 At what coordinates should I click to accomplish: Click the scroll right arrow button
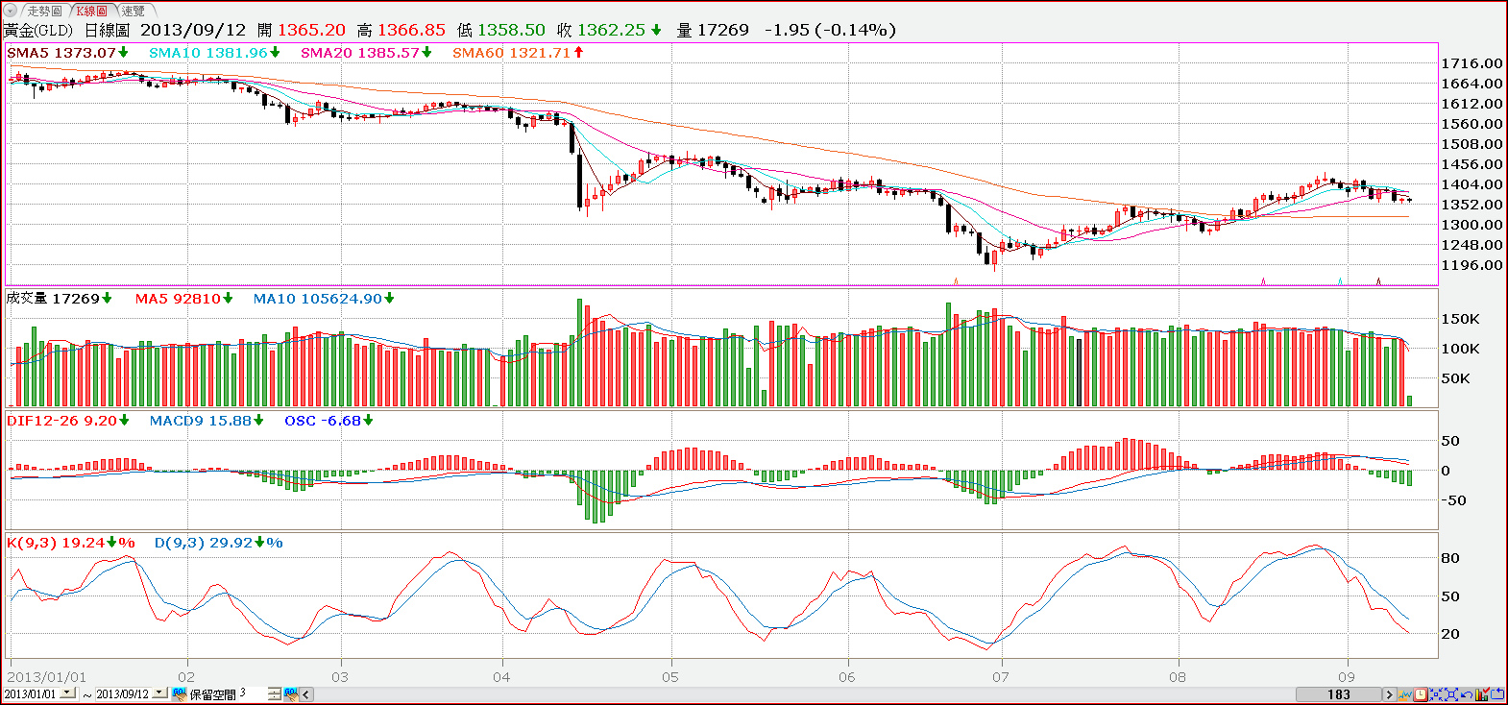1389,694
